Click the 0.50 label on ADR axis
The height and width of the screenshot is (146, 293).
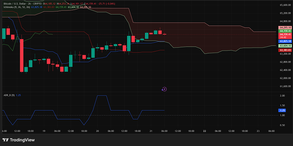click(x=282, y=125)
